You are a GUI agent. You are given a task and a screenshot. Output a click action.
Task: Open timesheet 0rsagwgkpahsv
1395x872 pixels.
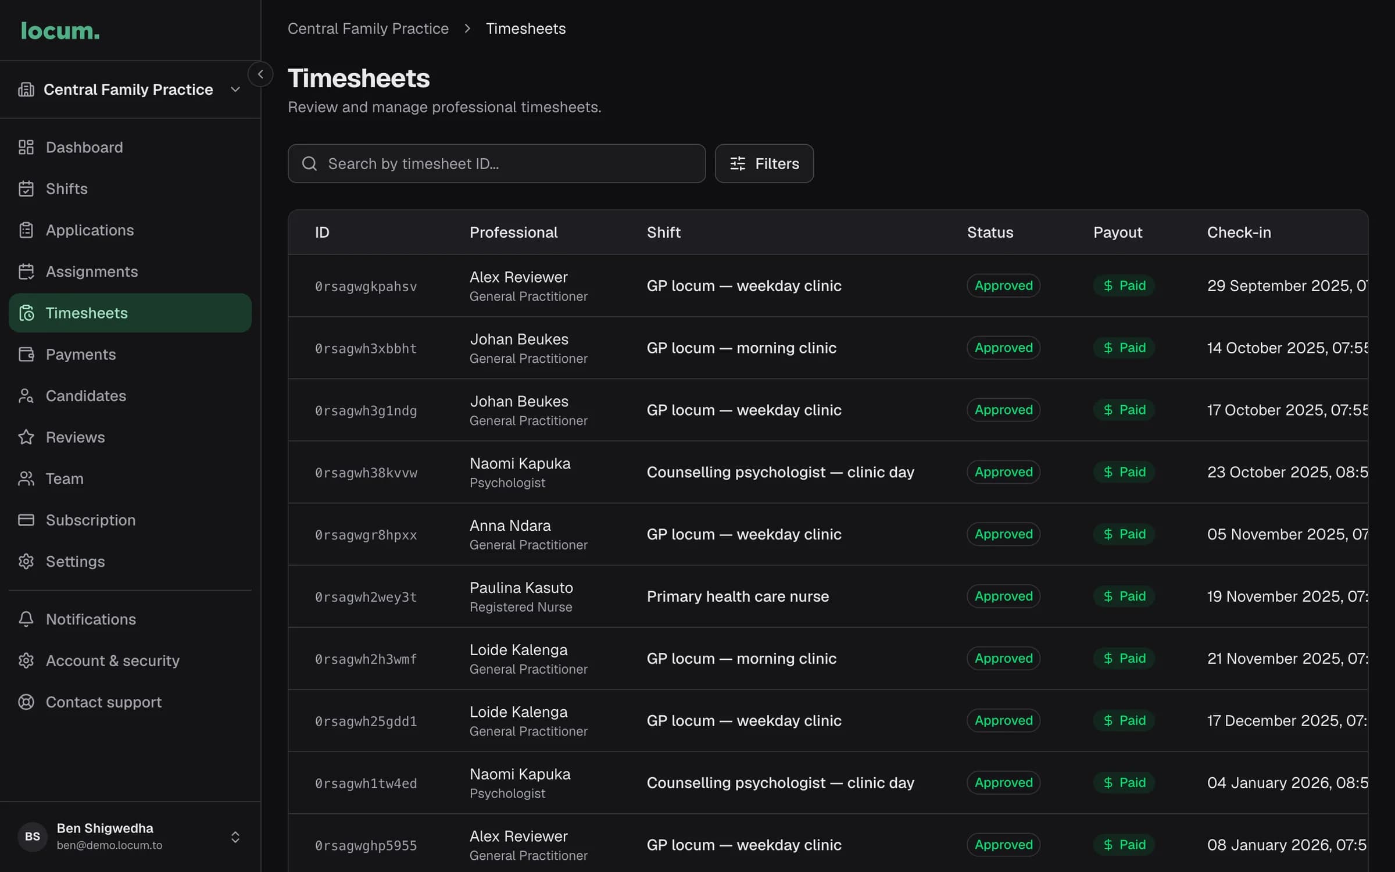(x=366, y=287)
